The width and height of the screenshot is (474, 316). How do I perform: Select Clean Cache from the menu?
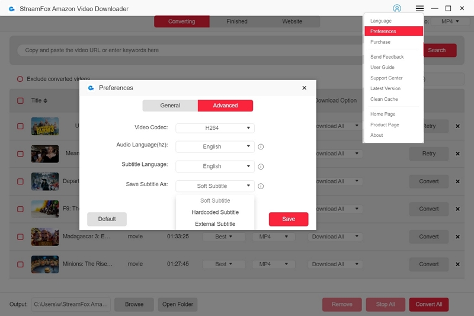(x=384, y=99)
